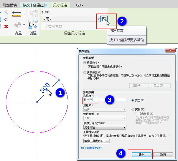This screenshot has height=161, width=178.
Task: Select the 实例(I) radio button
Action: (133, 109)
